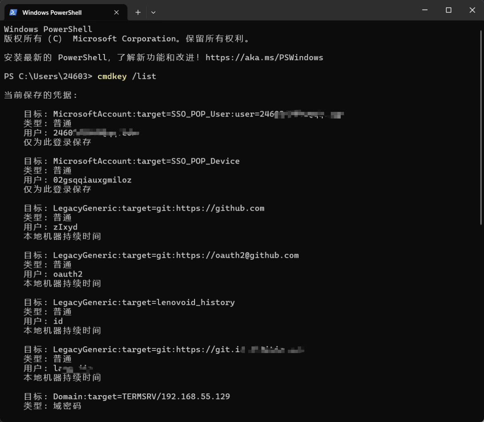Viewport: 484px width, 422px height.
Task: Click the prompt 'PS C:\Users\24603>'
Action: point(48,76)
